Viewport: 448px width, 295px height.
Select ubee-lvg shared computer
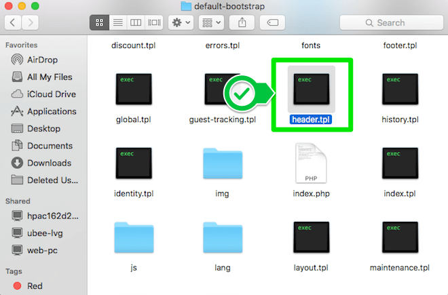pyautogui.click(x=43, y=233)
